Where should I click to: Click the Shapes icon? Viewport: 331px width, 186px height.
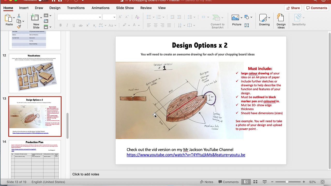tap(247, 17)
